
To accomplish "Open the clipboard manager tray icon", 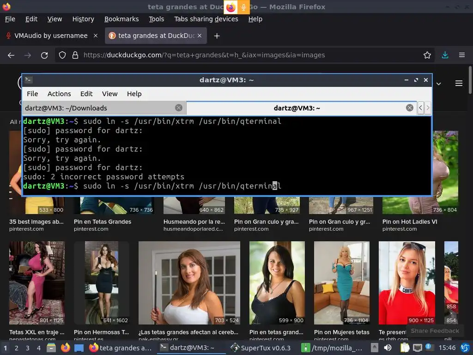I will pyautogui.click(x=404, y=348).
